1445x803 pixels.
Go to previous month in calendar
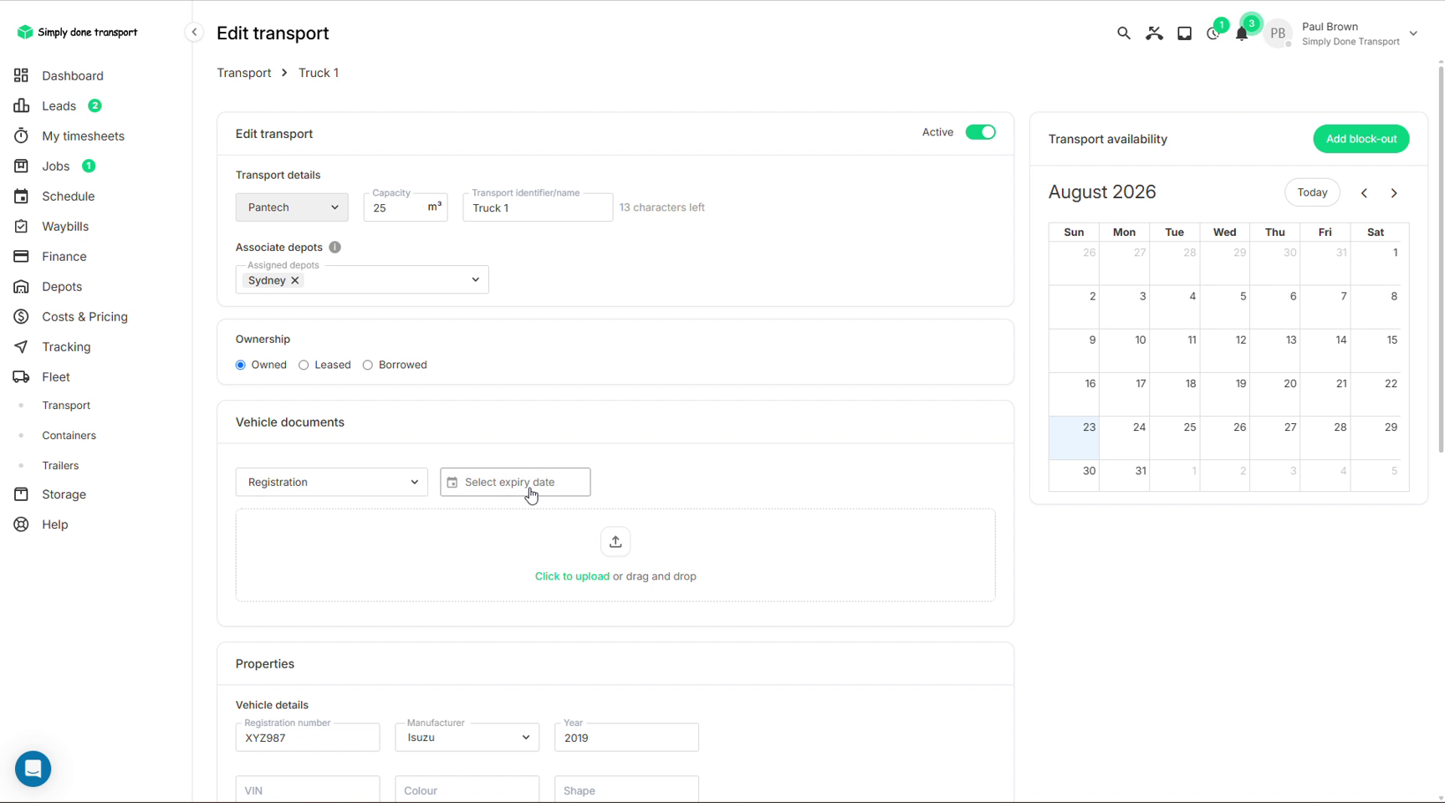click(1364, 193)
